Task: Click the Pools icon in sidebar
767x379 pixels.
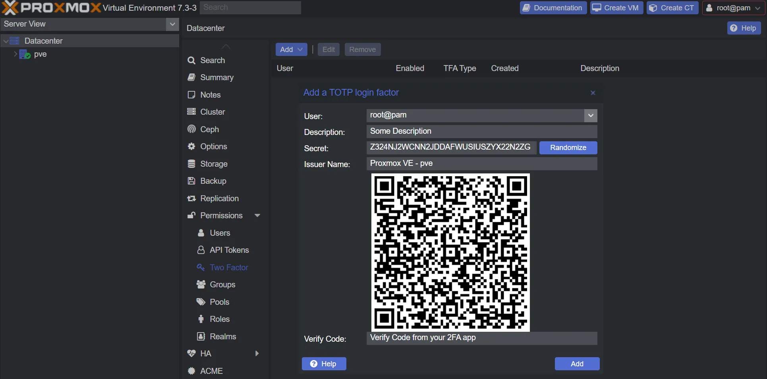Action: click(x=201, y=302)
